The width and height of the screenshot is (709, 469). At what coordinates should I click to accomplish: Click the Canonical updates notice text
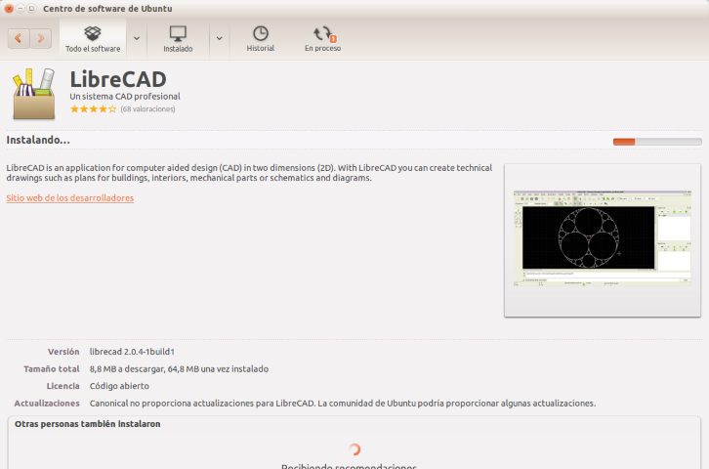pyautogui.click(x=342, y=404)
